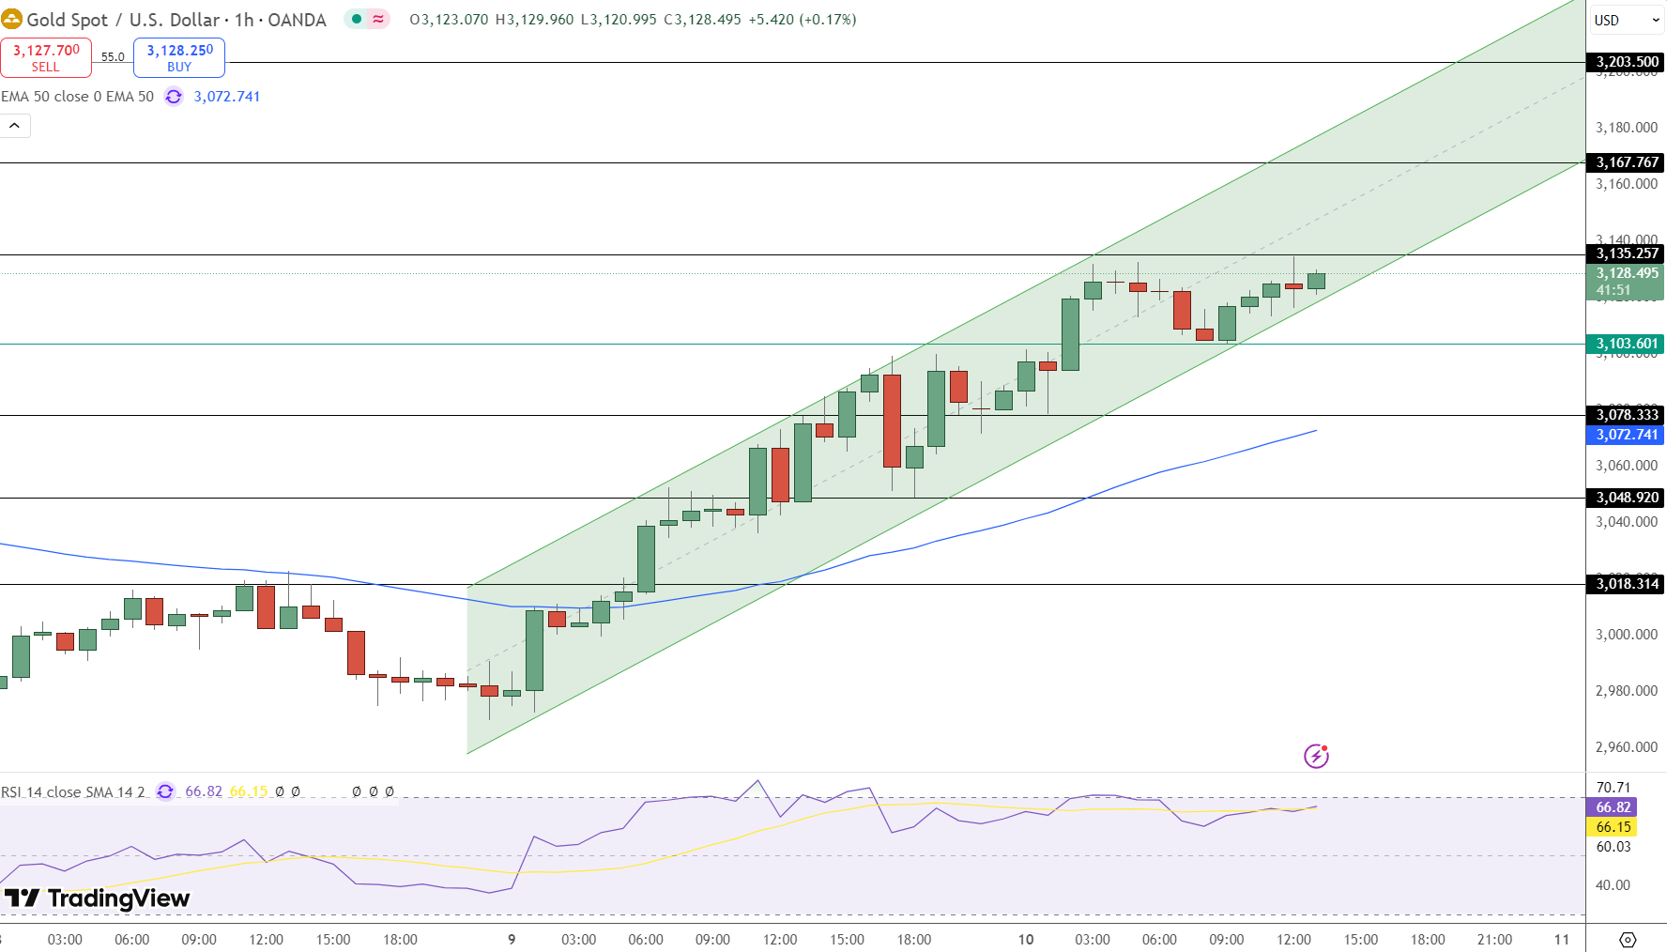Click the yellow SMA value 66.15 in legend
Screen dimensions: 1667x952
pyautogui.click(x=249, y=791)
